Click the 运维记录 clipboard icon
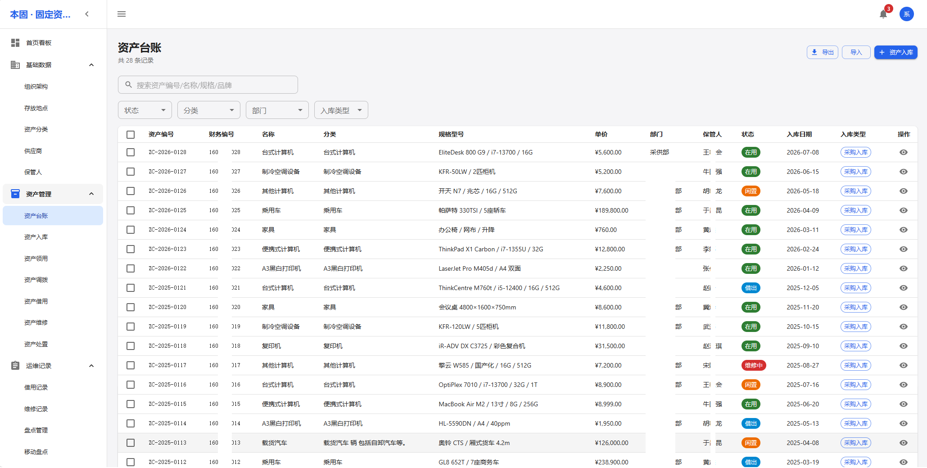 click(15, 366)
